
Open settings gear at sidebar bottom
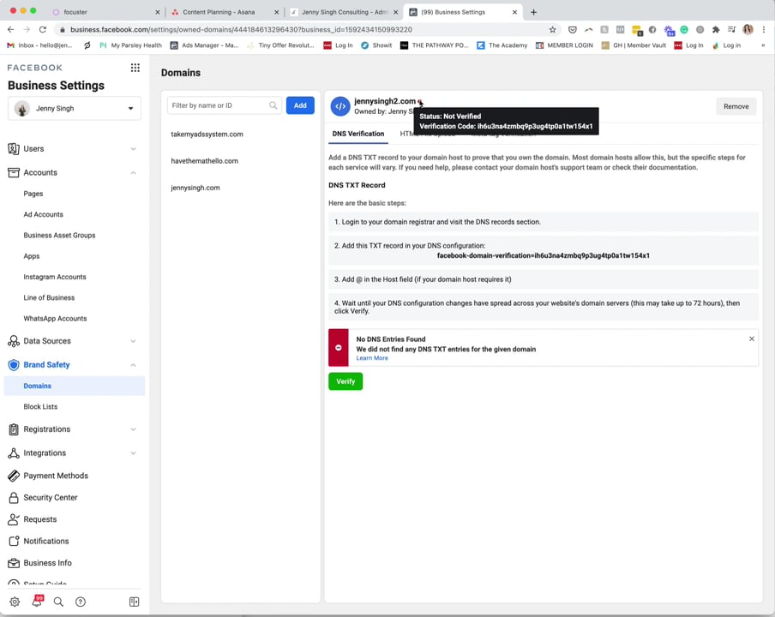(x=15, y=602)
